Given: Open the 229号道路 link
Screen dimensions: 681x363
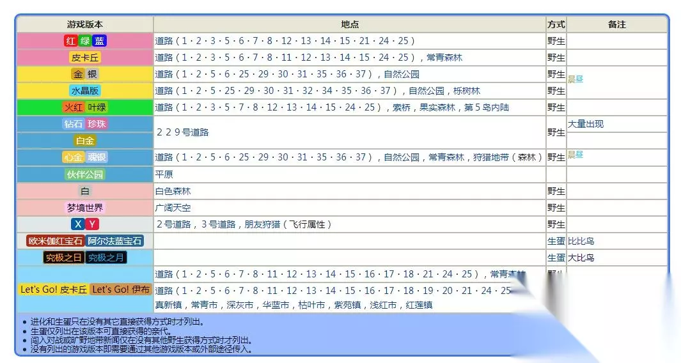Looking at the screenshot, I should click(x=182, y=132).
